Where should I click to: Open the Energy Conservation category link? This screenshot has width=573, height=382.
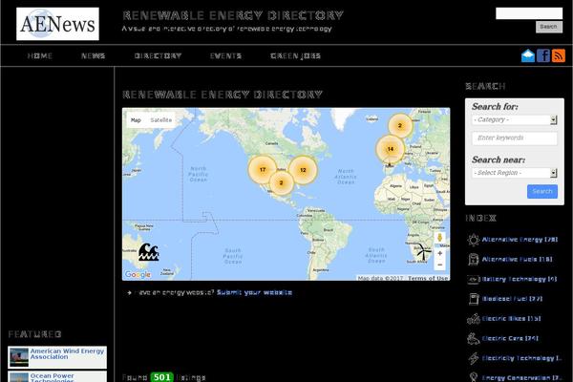click(521, 377)
